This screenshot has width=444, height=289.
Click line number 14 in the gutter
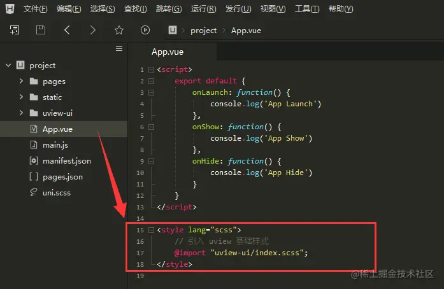pos(140,218)
